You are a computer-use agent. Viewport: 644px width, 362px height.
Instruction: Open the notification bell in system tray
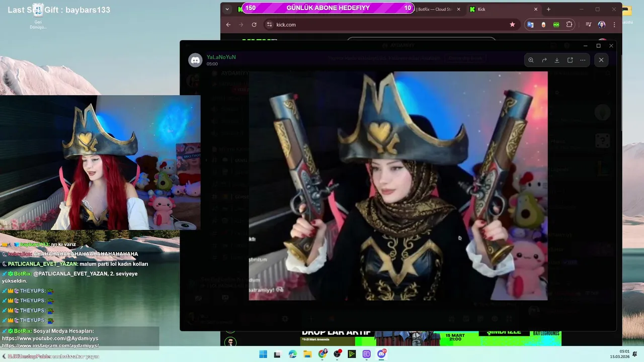click(x=635, y=354)
